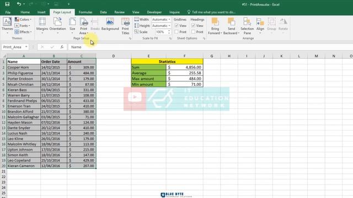
Task: Click inside the formula bar showing Name
Action: [211, 47]
